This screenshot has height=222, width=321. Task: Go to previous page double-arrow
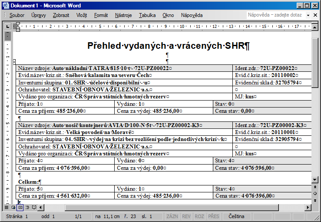tap(315, 187)
